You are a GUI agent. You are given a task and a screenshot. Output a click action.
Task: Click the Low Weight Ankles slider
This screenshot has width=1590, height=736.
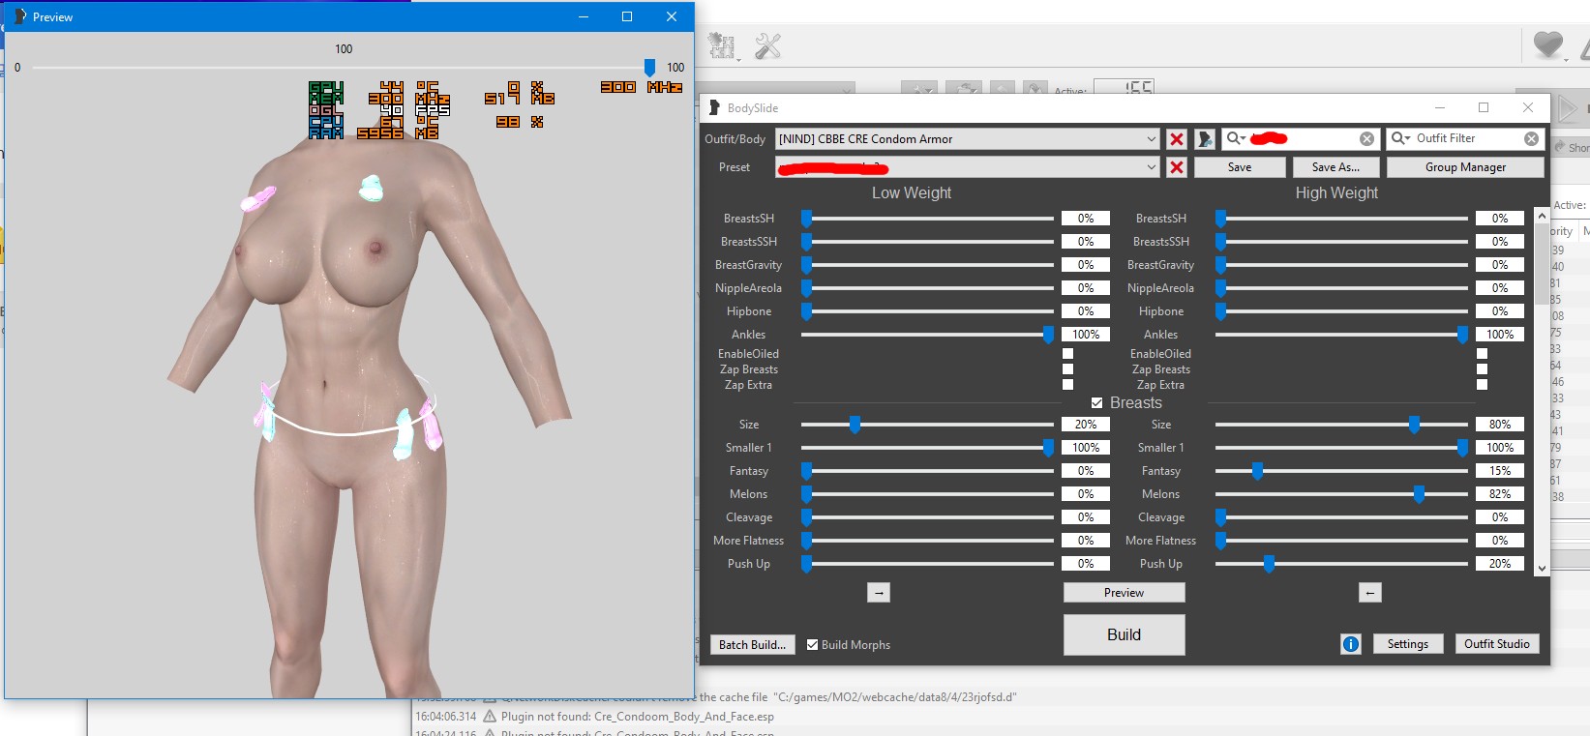(x=927, y=335)
